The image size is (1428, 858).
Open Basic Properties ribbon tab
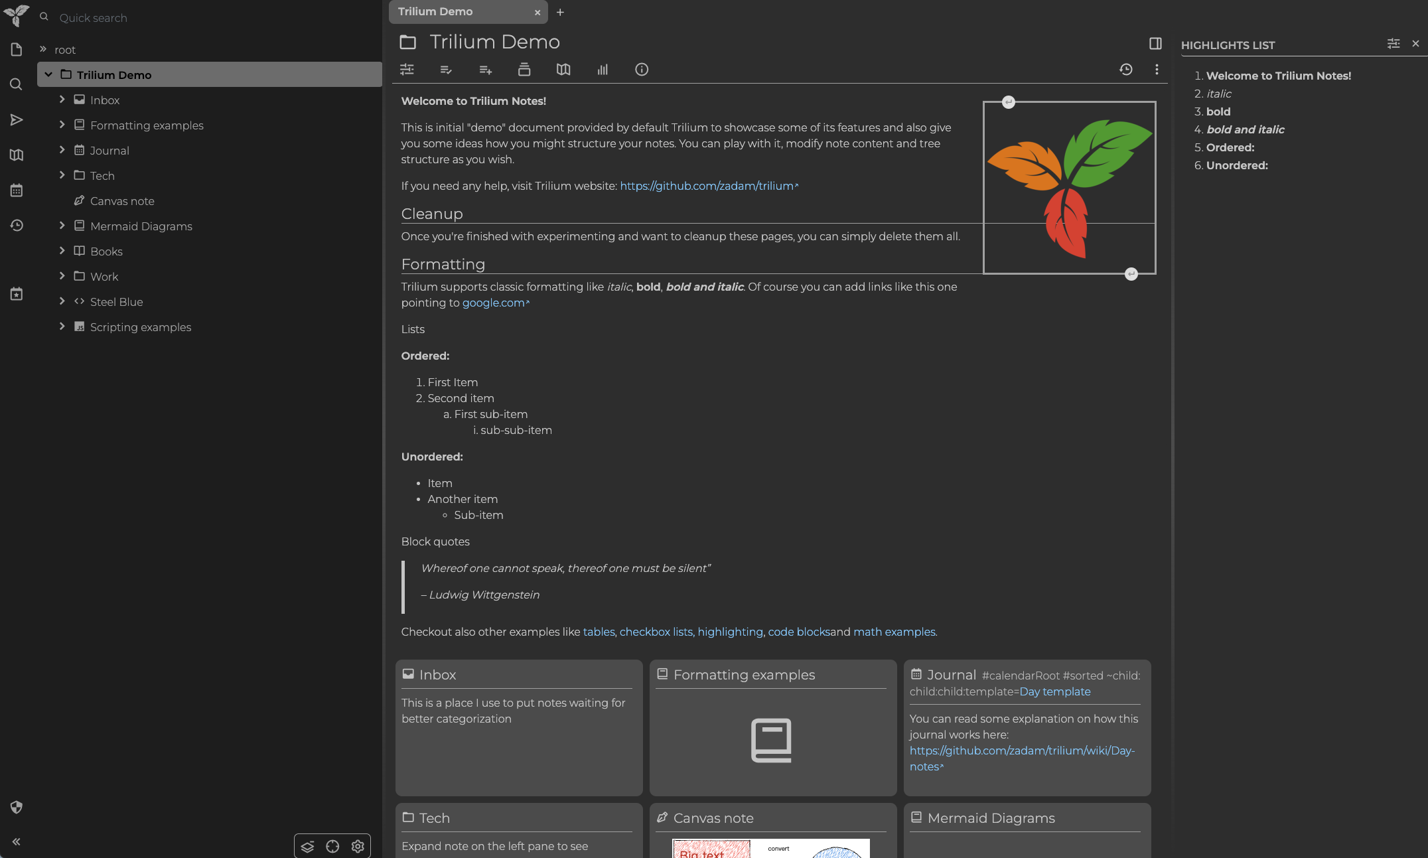pyautogui.click(x=407, y=70)
